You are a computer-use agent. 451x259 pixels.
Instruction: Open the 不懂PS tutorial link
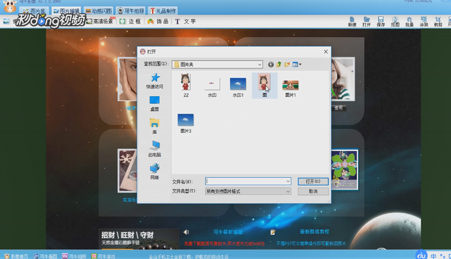coord(311,243)
